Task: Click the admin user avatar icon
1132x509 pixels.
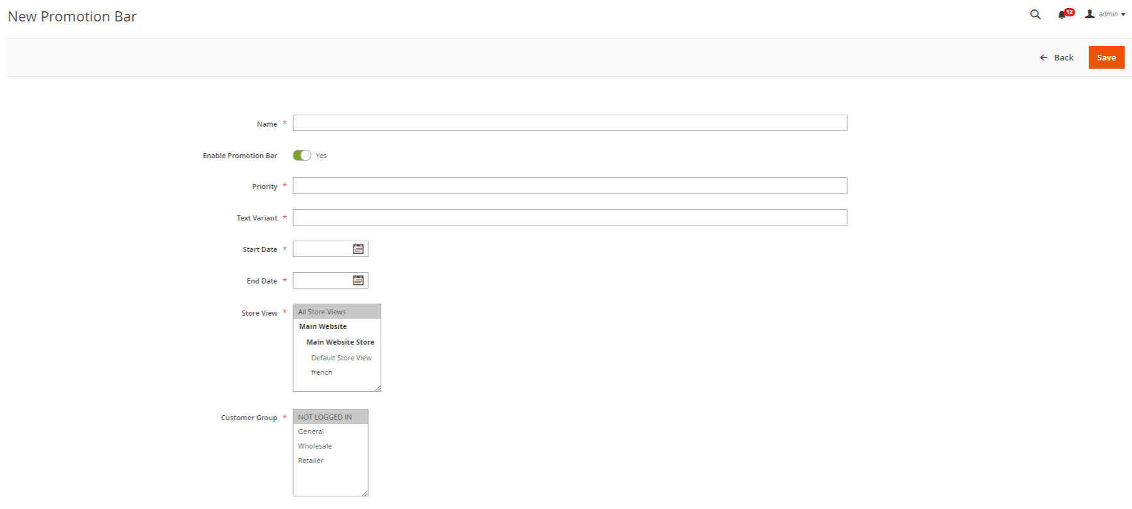Action: (1089, 14)
